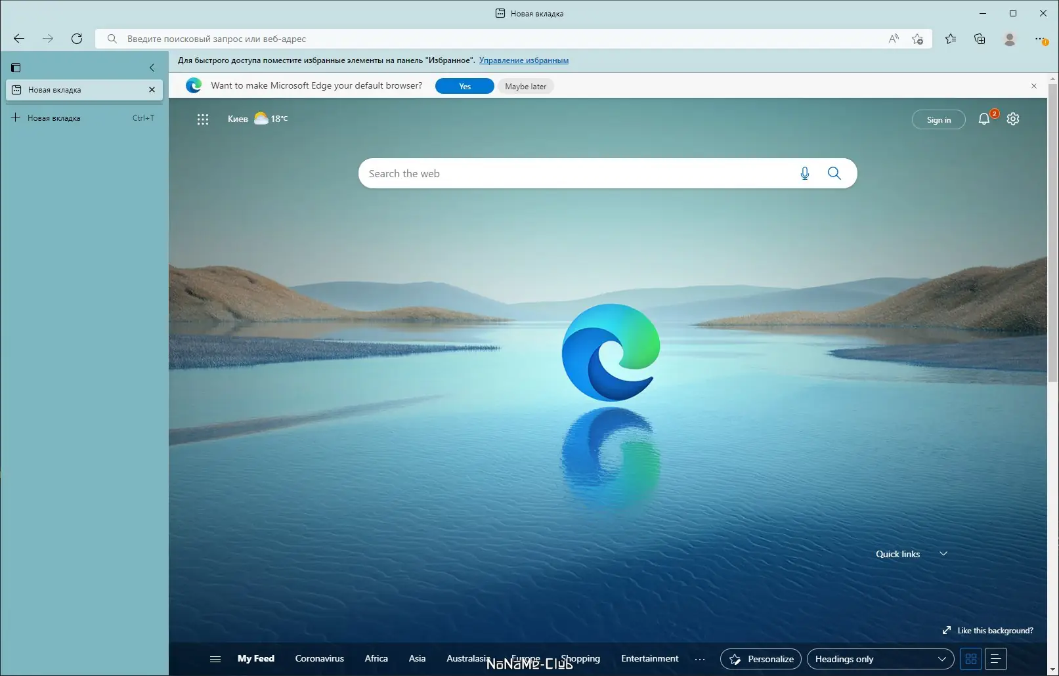The image size is (1059, 676).
Task: Choose Maybe later on default browser prompt
Action: 526,86
